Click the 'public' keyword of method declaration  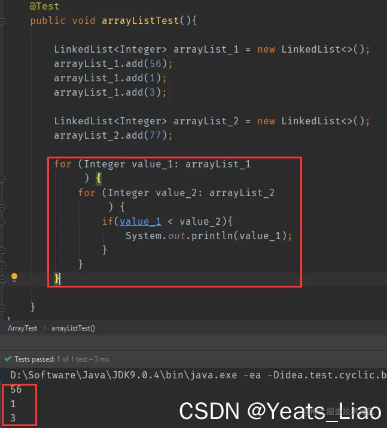(x=47, y=20)
